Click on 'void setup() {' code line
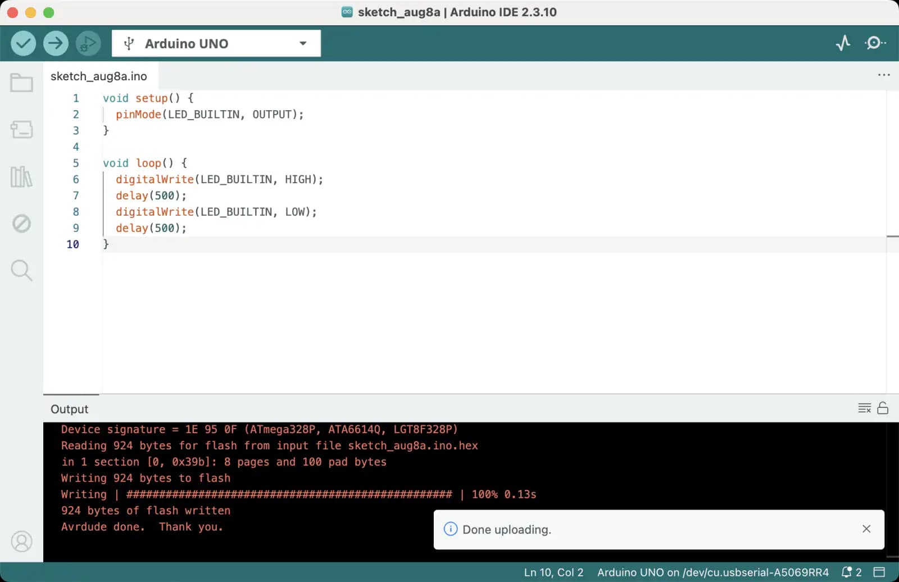The image size is (899, 582). click(x=148, y=98)
